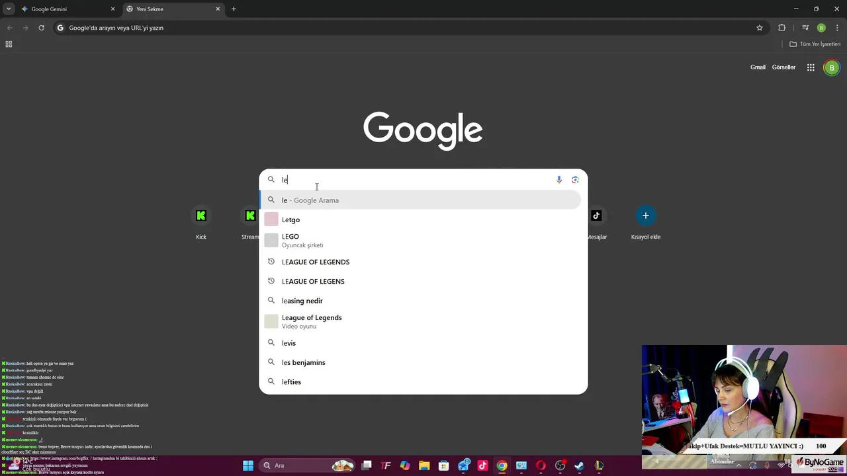
Task: Click the bookmark star in address bar
Action: [x=760, y=28]
